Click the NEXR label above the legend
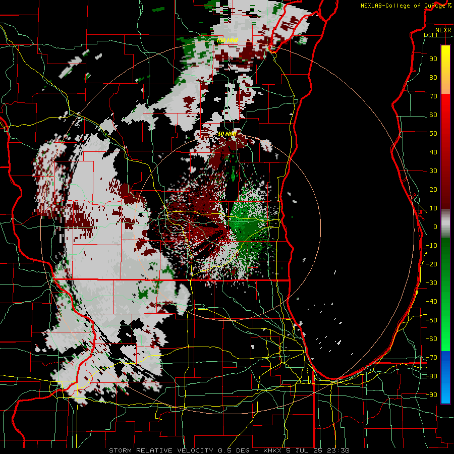The image size is (454, 454). (443, 30)
